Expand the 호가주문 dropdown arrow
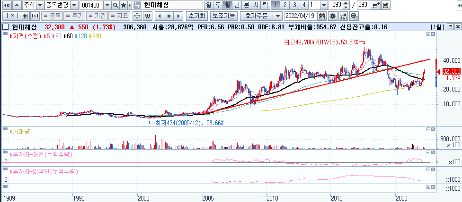This screenshot has height=202, width=462. click(x=277, y=16)
